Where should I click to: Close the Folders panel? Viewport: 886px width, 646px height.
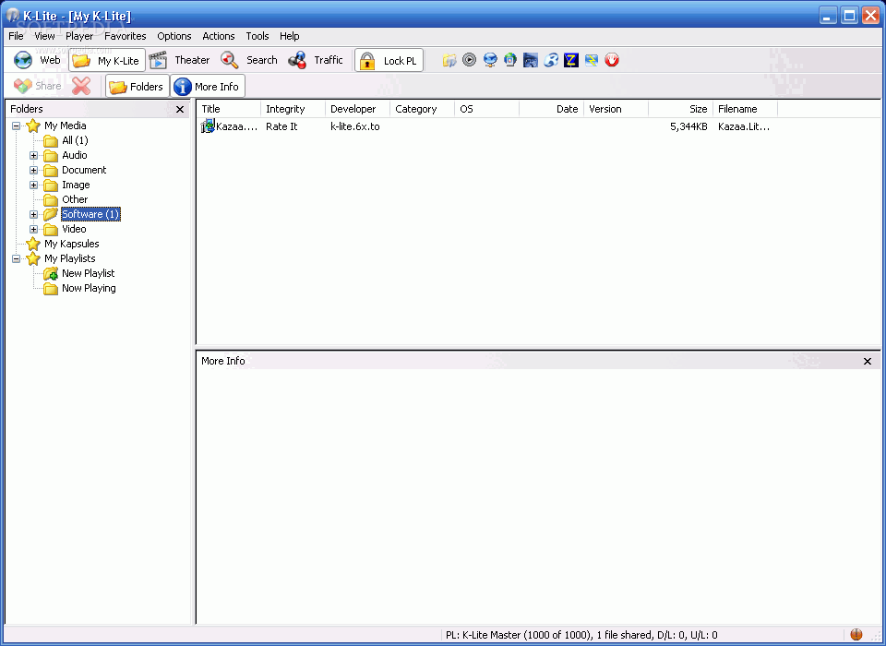[x=180, y=109]
